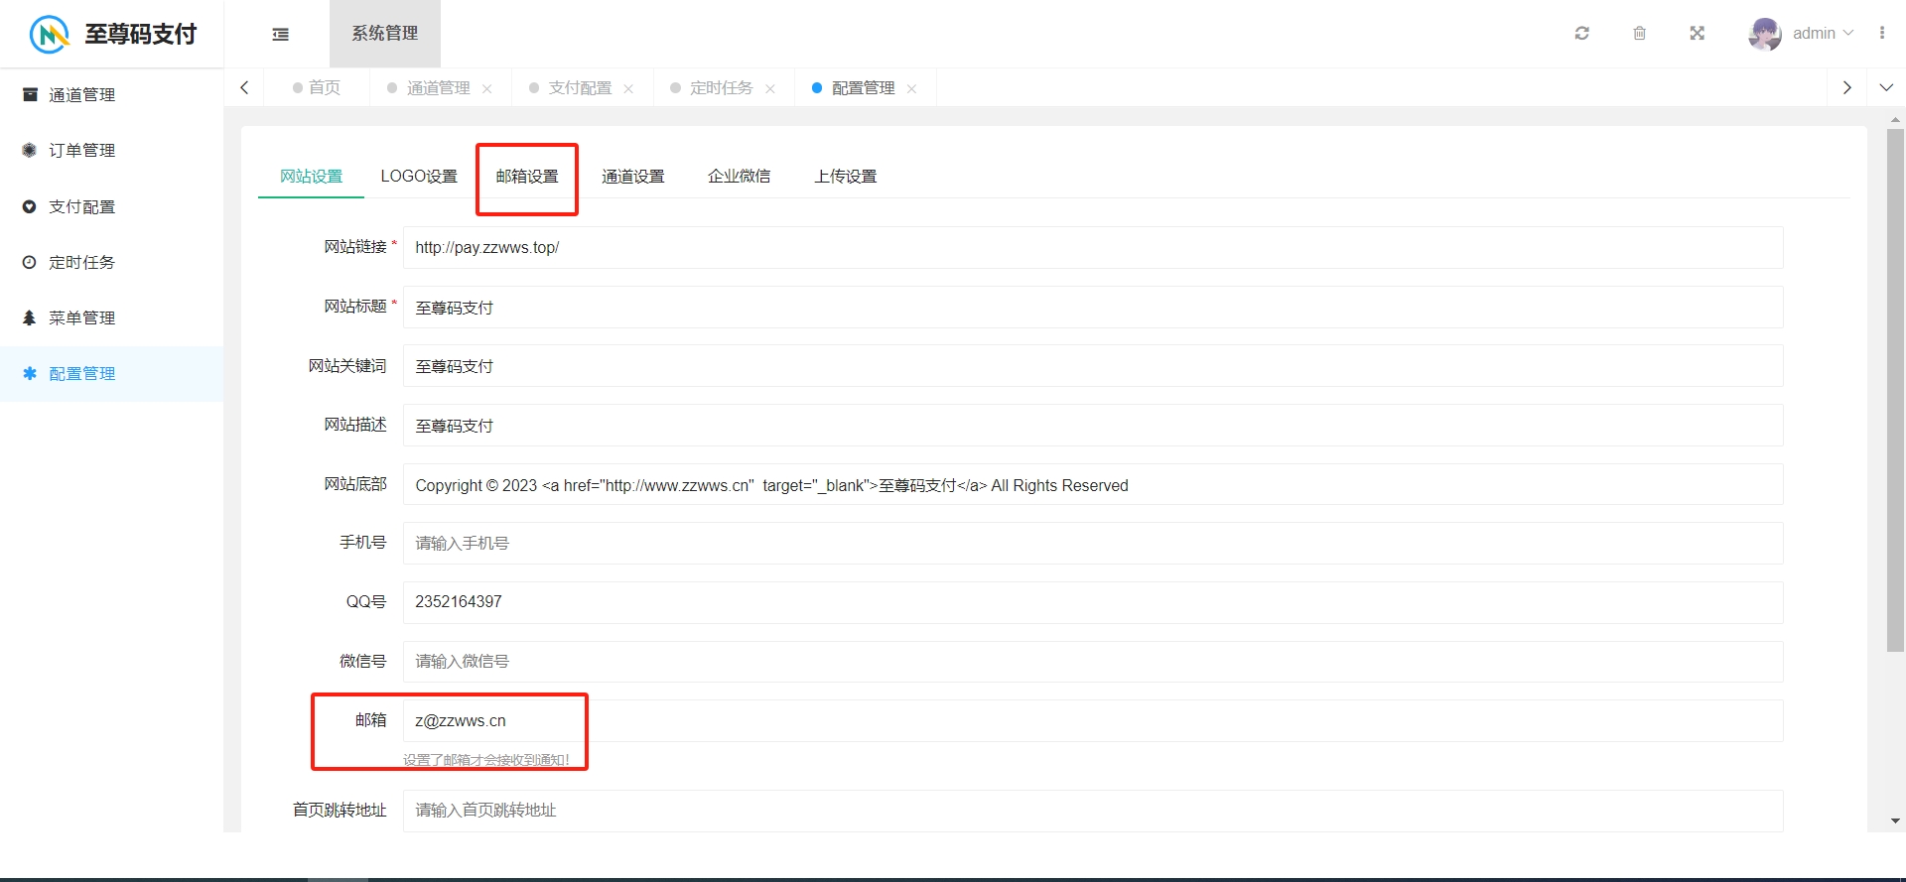Toggle fullscreen with the expand icon
This screenshot has height=882, width=1906.
click(1698, 34)
